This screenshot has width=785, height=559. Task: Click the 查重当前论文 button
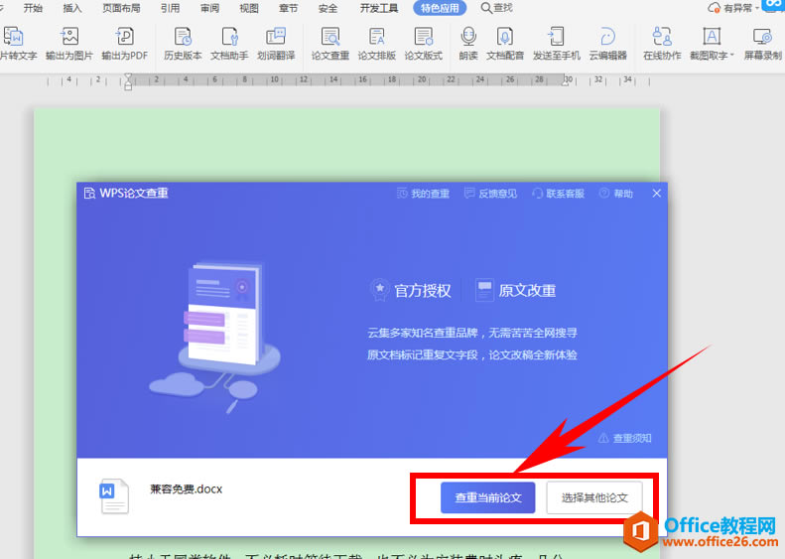pos(487,497)
